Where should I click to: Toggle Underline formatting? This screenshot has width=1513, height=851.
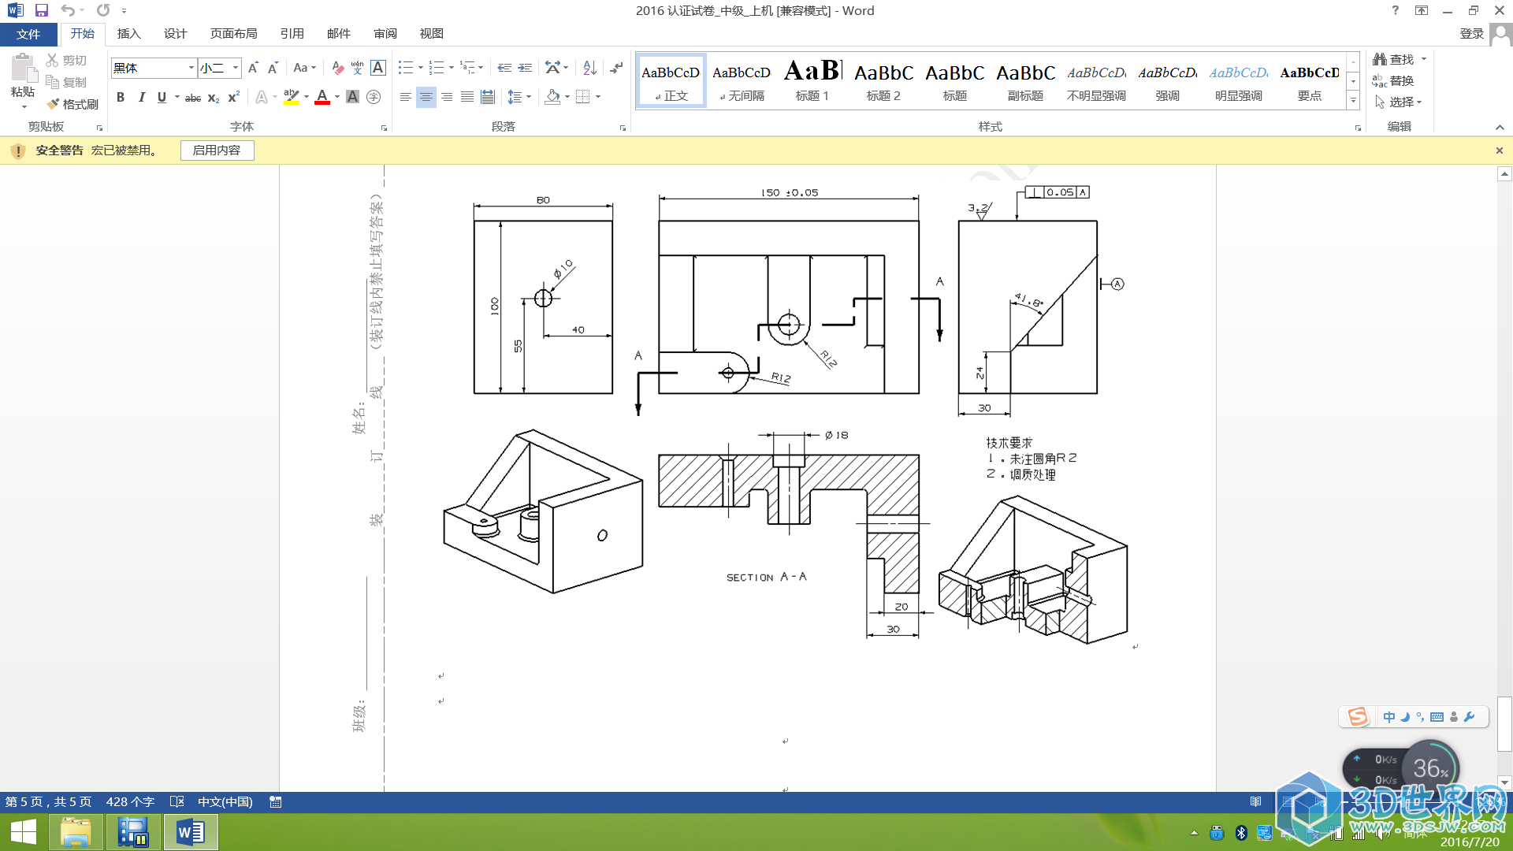coord(162,97)
